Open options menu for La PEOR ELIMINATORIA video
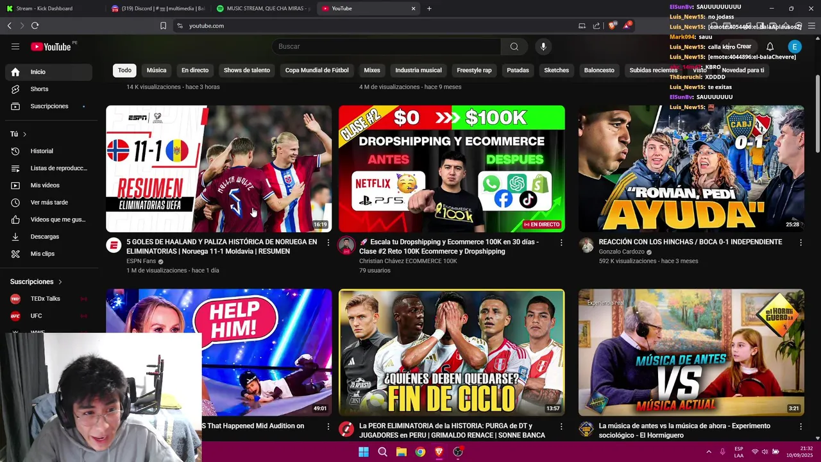Image resolution: width=821 pixels, height=462 pixels. (561, 426)
